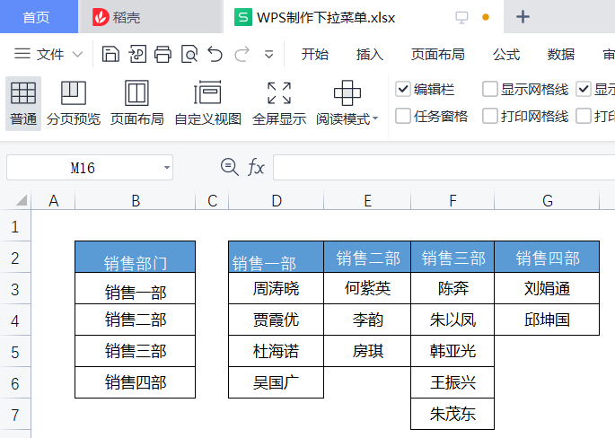The image size is (615, 438).
Task: Open the 公式 ribbon tab
Action: click(506, 54)
